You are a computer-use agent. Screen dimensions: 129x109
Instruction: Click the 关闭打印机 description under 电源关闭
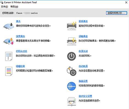[x=85, y=56]
